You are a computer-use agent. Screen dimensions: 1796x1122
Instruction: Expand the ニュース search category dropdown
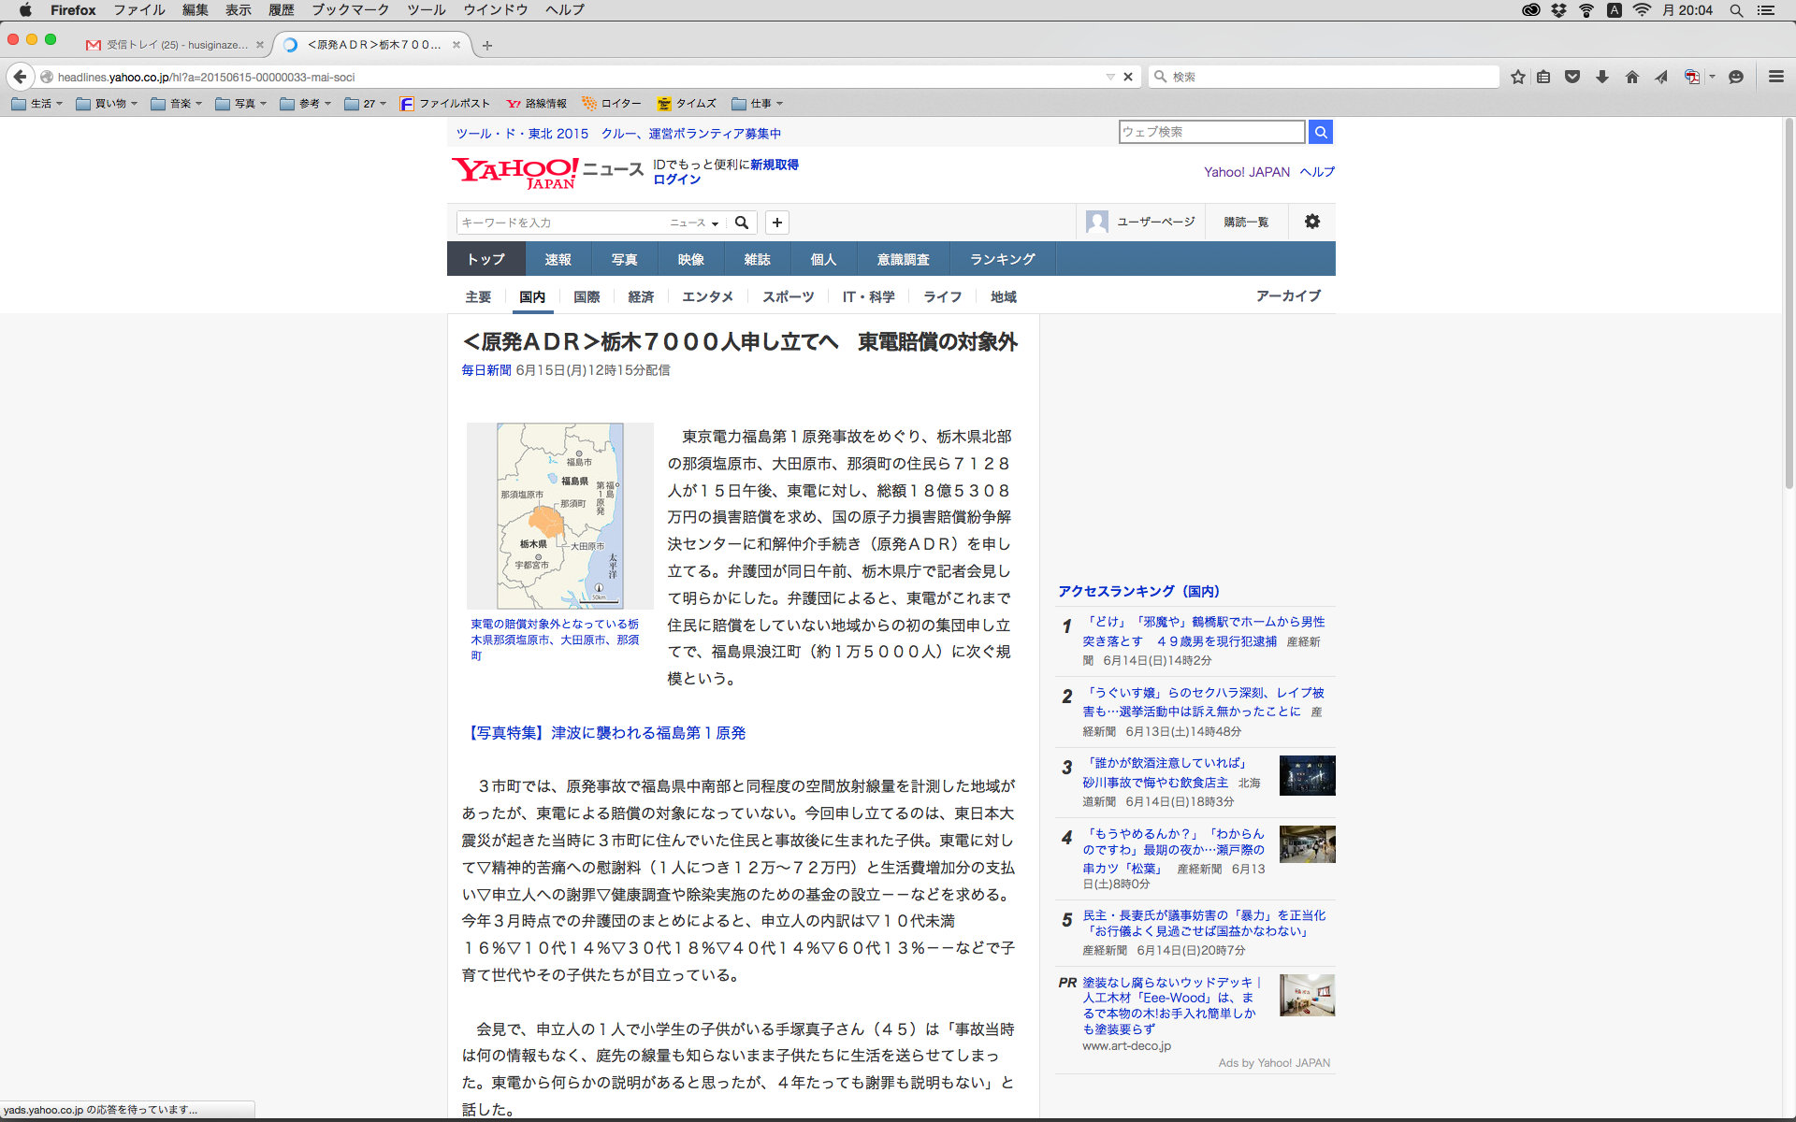tap(695, 223)
